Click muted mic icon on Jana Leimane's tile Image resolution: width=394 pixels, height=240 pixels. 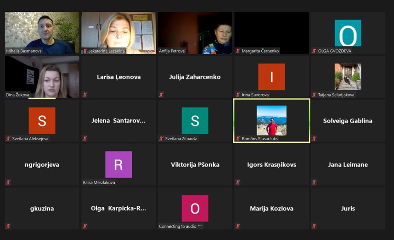(x=314, y=182)
